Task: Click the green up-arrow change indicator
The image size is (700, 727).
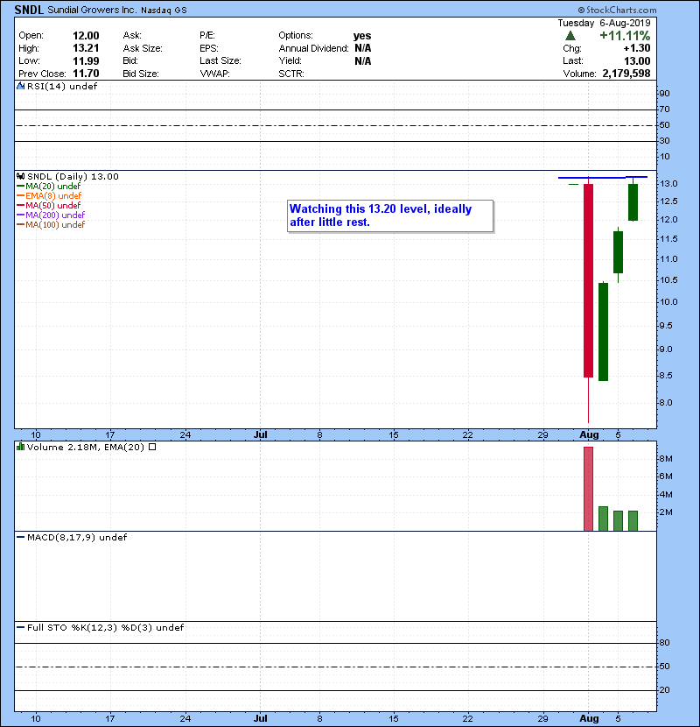Action: pyautogui.click(x=570, y=36)
